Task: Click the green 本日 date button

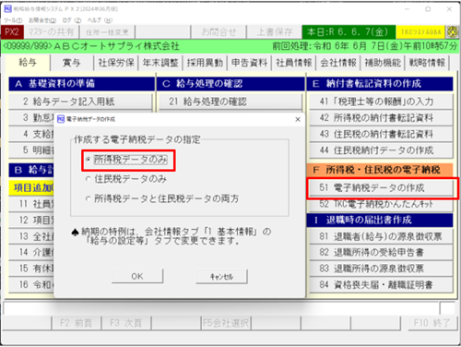Action: click(x=349, y=31)
